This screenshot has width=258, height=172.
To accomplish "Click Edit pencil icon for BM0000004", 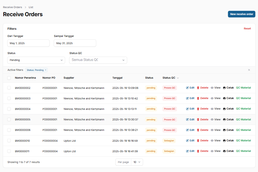I will pos(187,109).
